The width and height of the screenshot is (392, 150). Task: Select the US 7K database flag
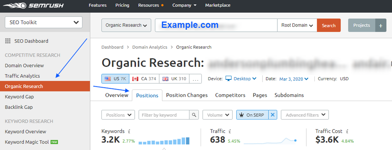tap(115, 79)
